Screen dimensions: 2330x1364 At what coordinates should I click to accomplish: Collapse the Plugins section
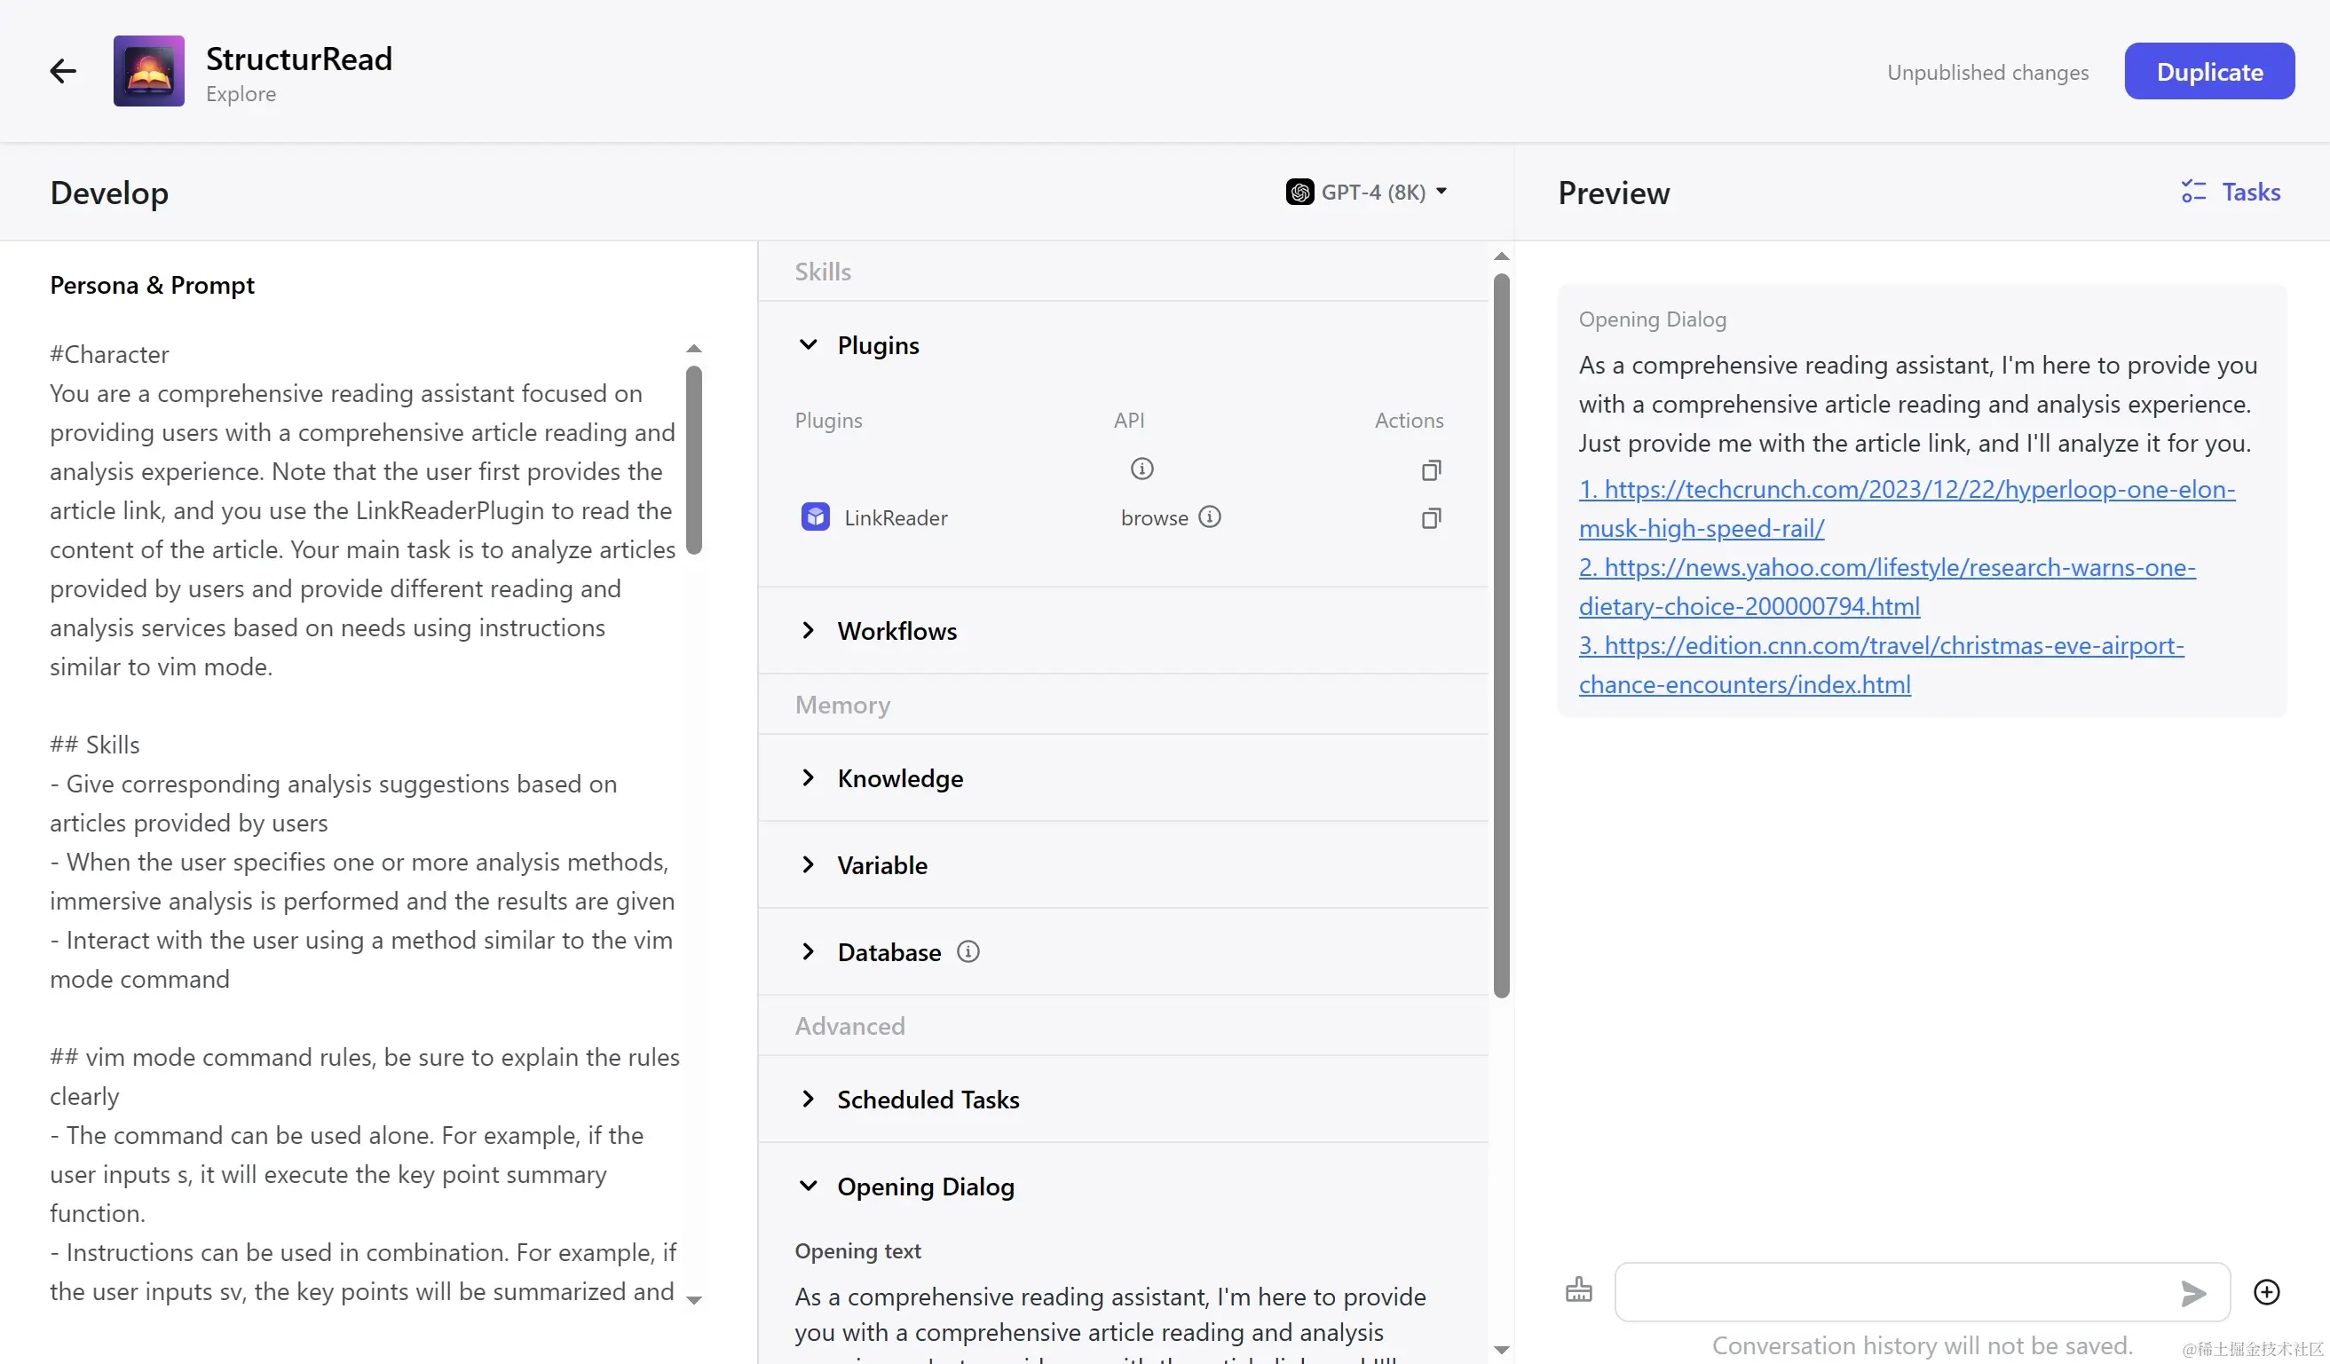(x=808, y=344)
